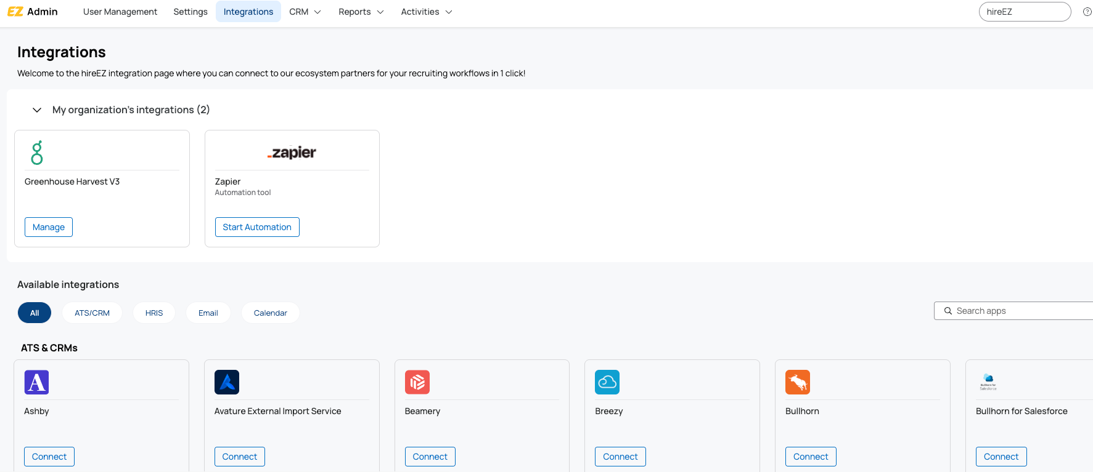Viewport: 1093px width, 472px height.
Task: Open the Settings menu item
Action: pyautogui.click(x=190, y=12)
